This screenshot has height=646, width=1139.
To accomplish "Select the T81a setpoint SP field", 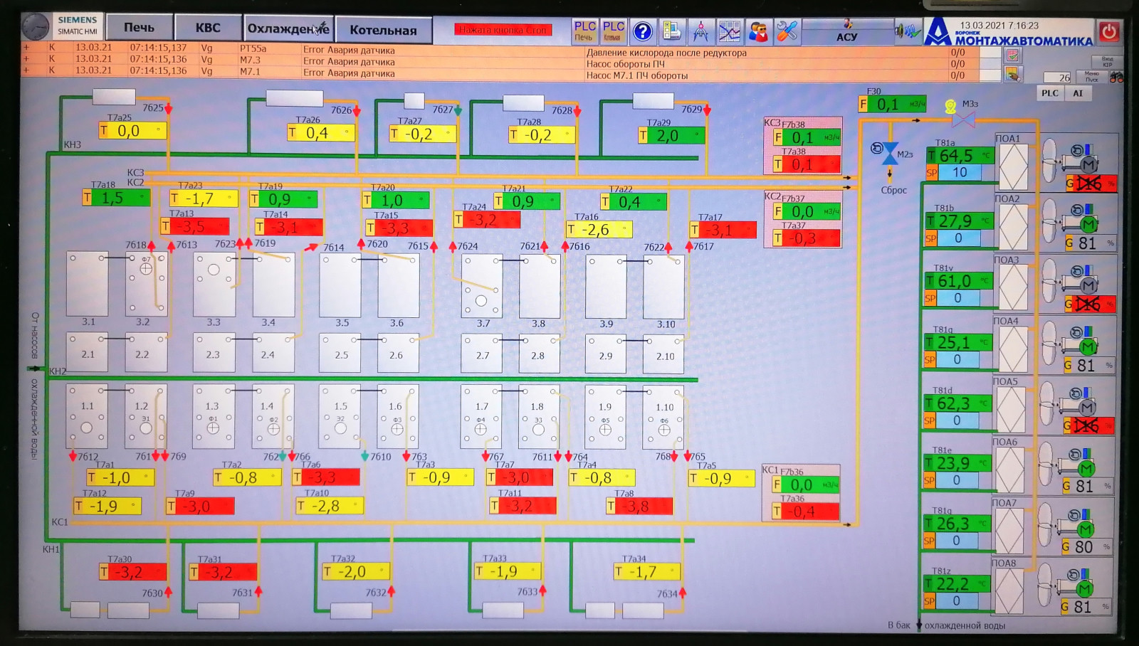I will click(959, 173).
